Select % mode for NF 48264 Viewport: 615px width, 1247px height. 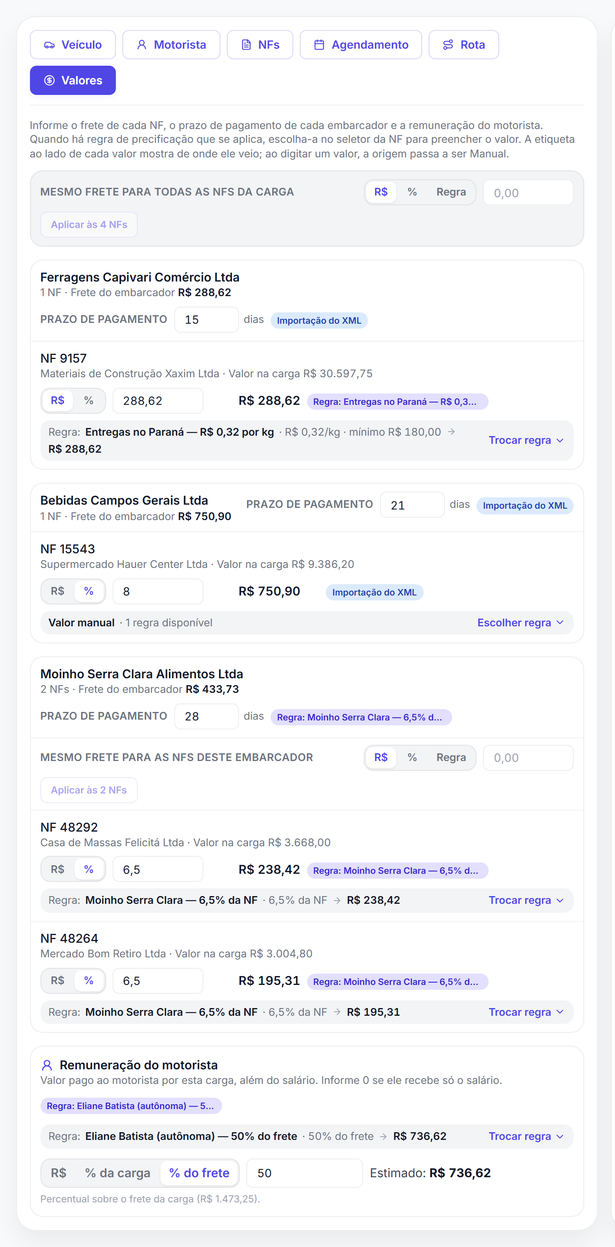click(x=88, y=981)
